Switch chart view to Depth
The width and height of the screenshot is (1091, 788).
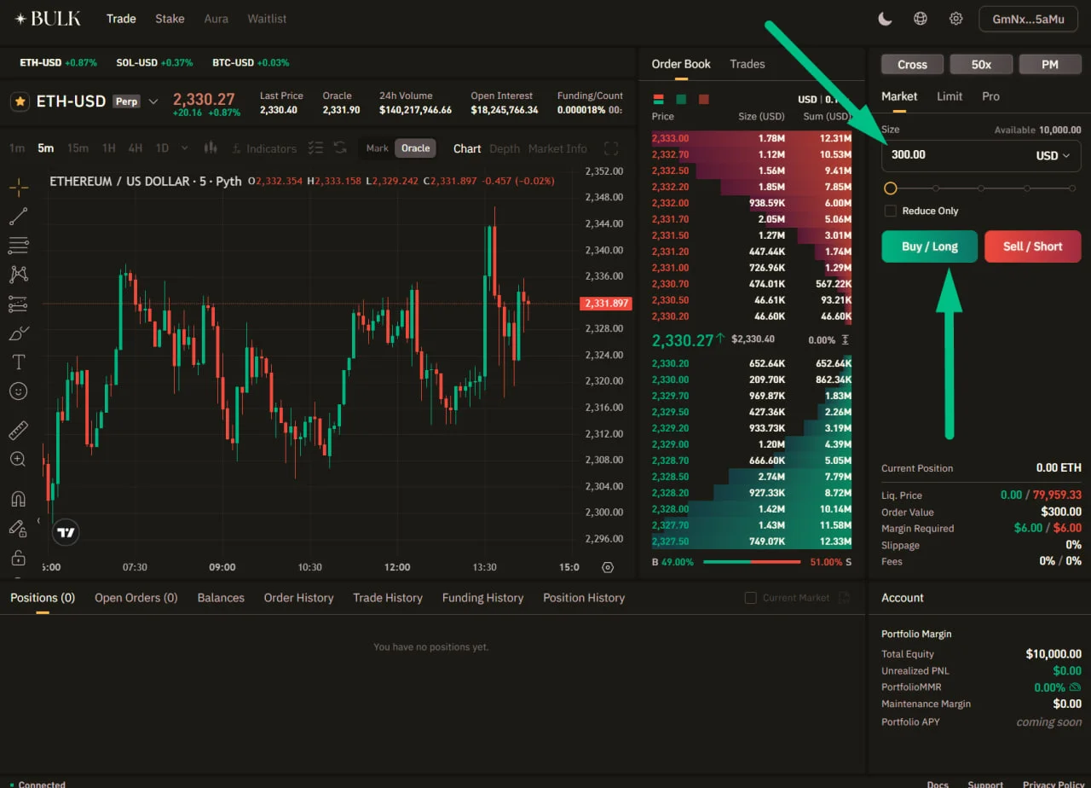point(505,148)
